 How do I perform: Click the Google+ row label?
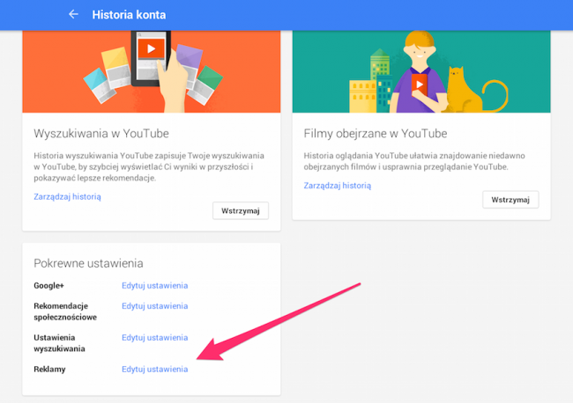pyautogui.click(x=49, y=286)
